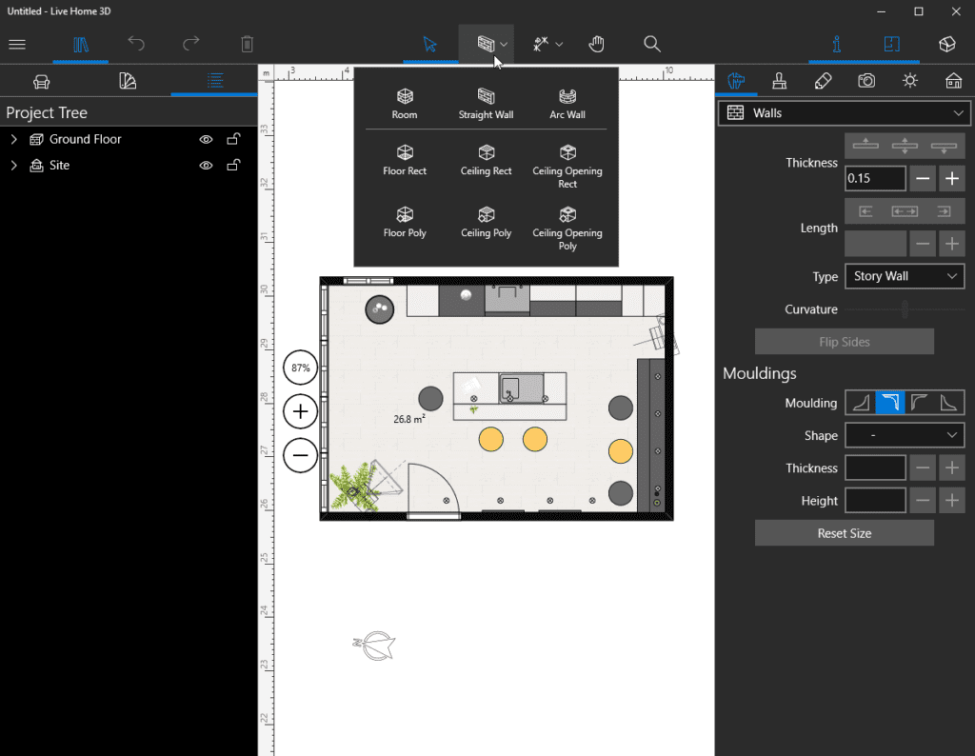Open the Type Story Wall dropdown

tap(905, 276)
